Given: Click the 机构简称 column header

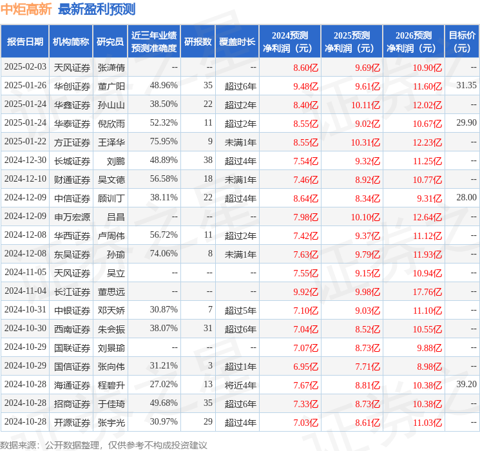Looking at the screenshot, I should click(71, 42).
